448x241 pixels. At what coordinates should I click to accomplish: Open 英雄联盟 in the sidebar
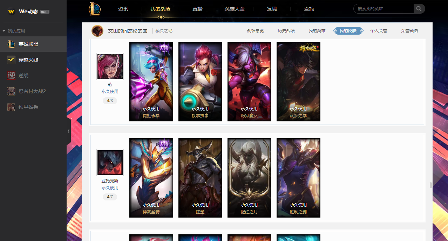pos(33,44)
